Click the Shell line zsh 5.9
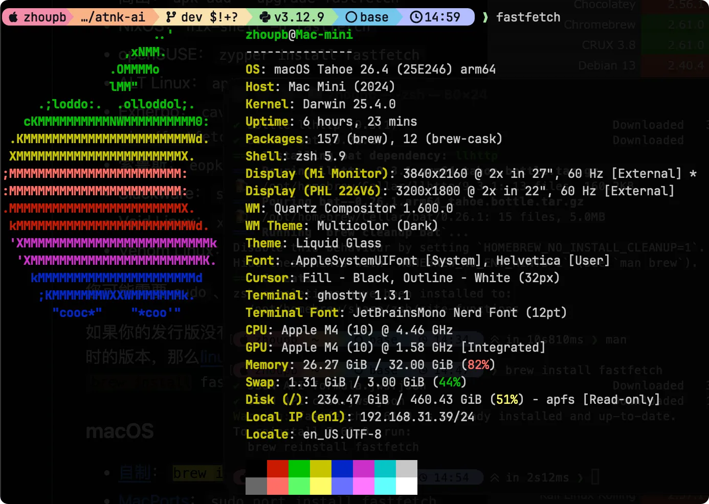The image size is (709, 504). [296, 156]
